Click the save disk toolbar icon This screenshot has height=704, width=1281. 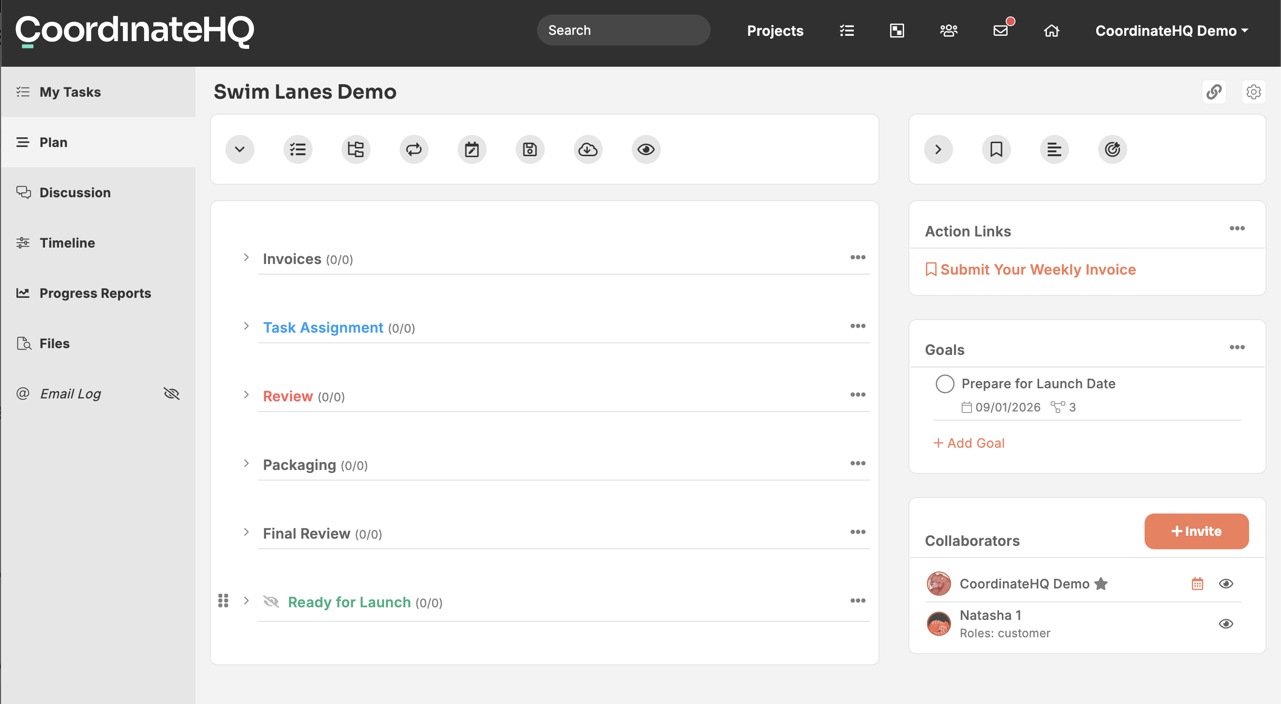(x=530, y=149)
